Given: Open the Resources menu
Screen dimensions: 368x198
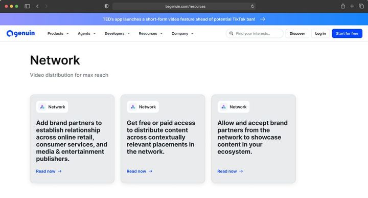Looking at the screenshot, I should [x=150, y=34].
